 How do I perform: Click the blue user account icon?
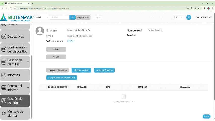189,17
